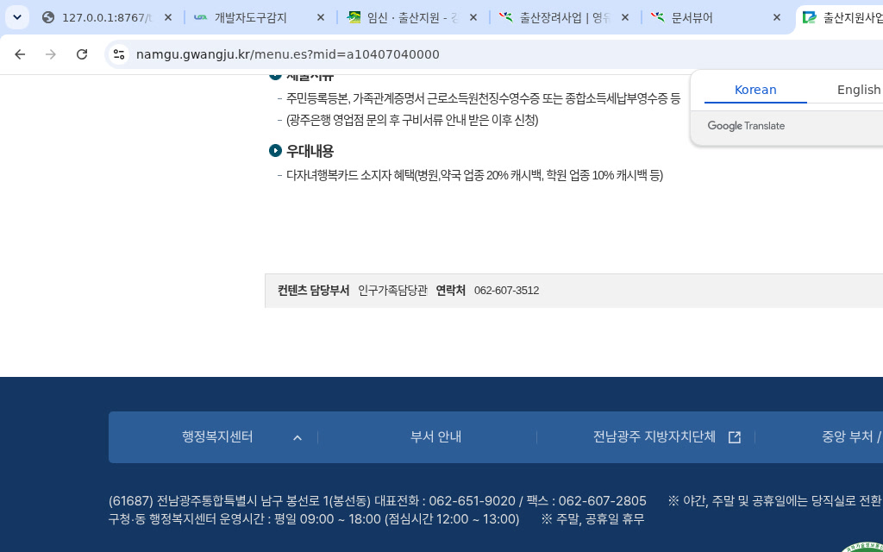Click the Google Translate label
Image resolution: width=883 pixels, height=552 pixels.
pyautogui.click(x=746, y=126)
